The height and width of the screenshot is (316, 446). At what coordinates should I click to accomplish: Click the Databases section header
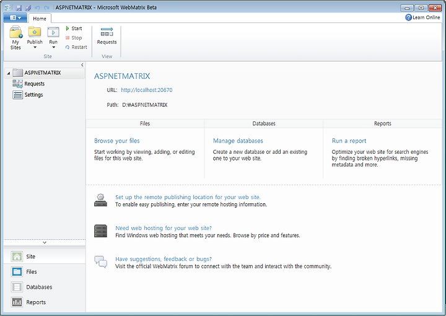(x=264, y=123)
